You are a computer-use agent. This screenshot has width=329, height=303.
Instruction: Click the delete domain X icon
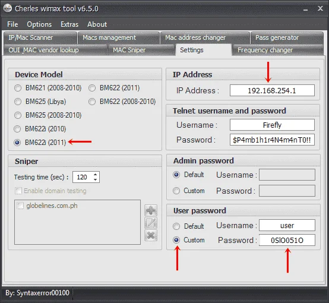151,235
